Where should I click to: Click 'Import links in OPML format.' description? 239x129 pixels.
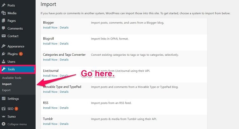pos(110,39)
